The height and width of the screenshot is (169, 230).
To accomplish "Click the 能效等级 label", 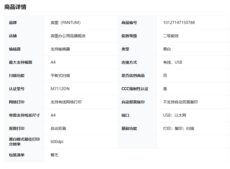I will click(x=129, y=36).
